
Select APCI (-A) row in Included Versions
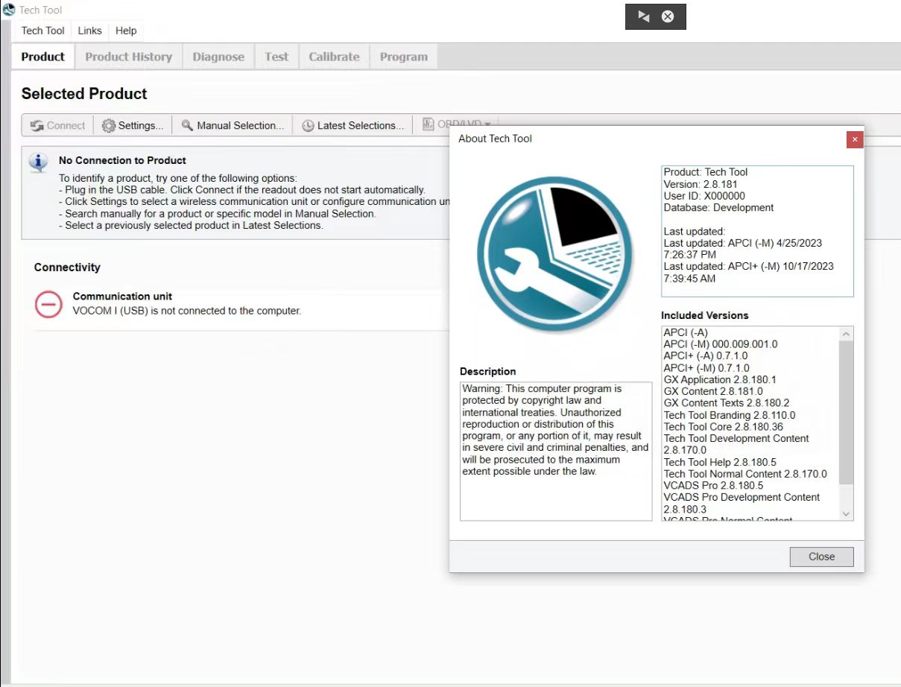click(686, 332)
